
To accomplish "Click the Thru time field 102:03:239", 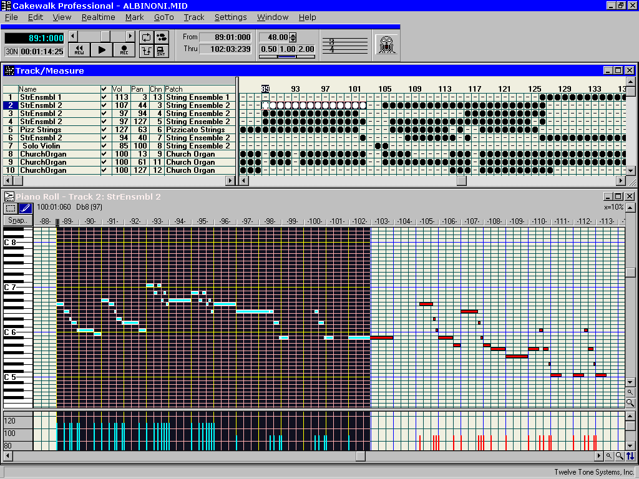I will pyautogui.click(x=227, y=49).
